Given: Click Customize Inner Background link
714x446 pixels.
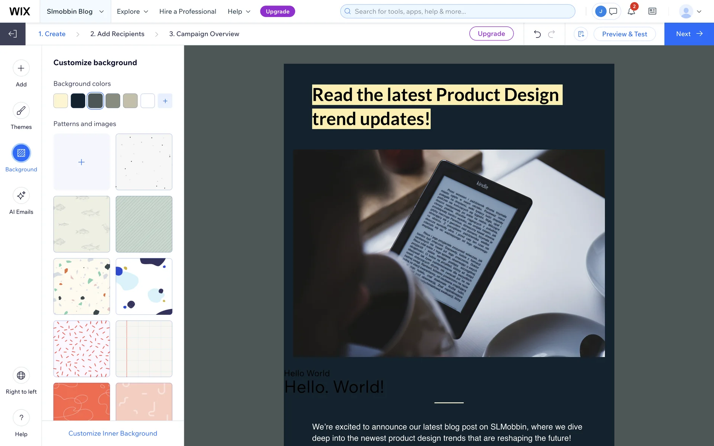Looking at the screenshot, I should (x=113, y=433).
